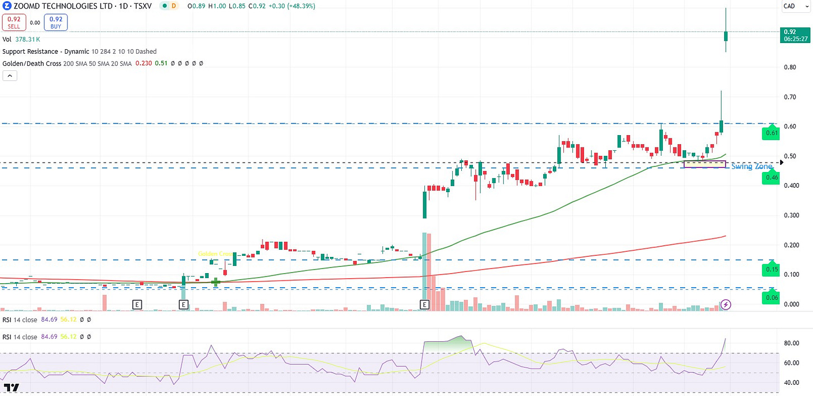Click the first E earnings marker

click(137, 304)
